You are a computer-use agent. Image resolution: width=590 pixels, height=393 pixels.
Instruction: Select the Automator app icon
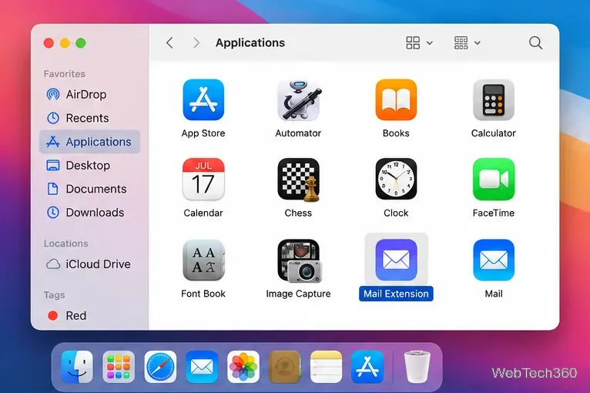(x=298, y=99)
